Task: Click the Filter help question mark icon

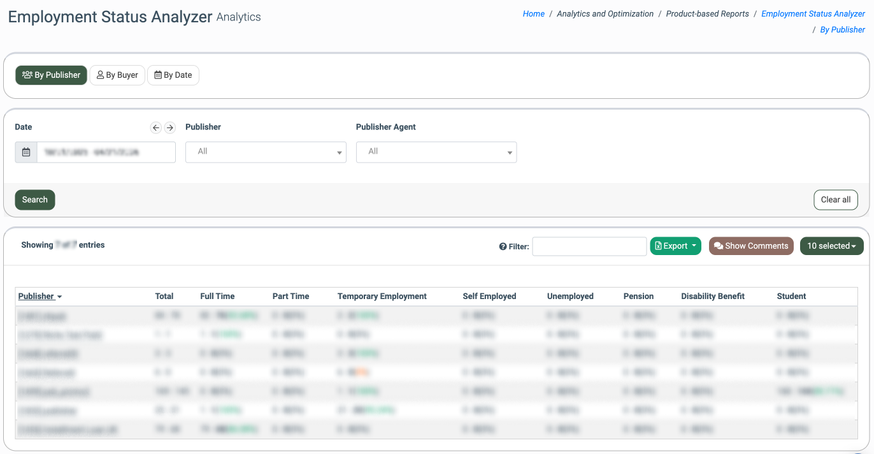Action: (x=503, y=247)
